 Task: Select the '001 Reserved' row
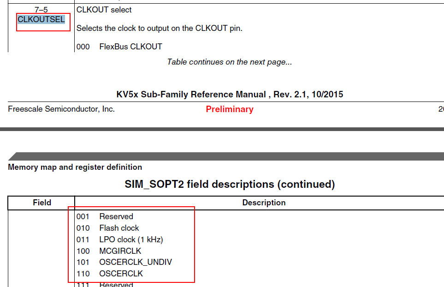pos(105,216)
